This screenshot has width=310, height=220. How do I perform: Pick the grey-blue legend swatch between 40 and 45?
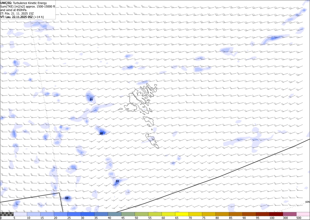coord(115,214)
